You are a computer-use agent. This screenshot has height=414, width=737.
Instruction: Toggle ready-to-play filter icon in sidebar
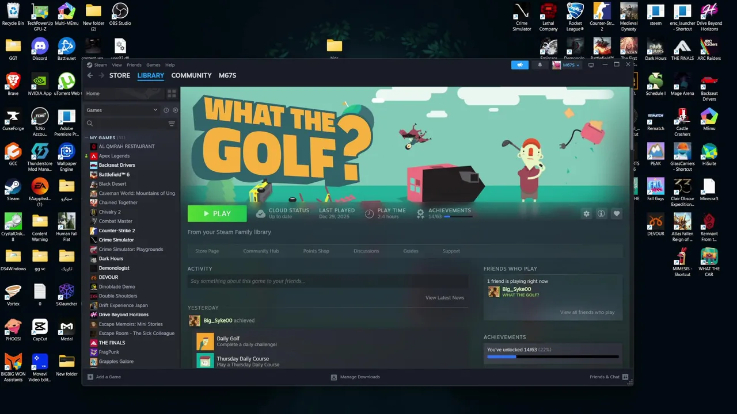175,110
